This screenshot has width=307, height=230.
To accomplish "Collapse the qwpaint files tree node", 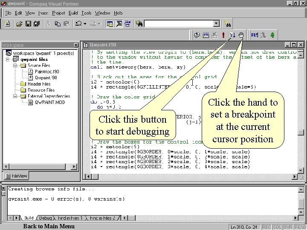I will pyautogui.click(x=8, y=59).
